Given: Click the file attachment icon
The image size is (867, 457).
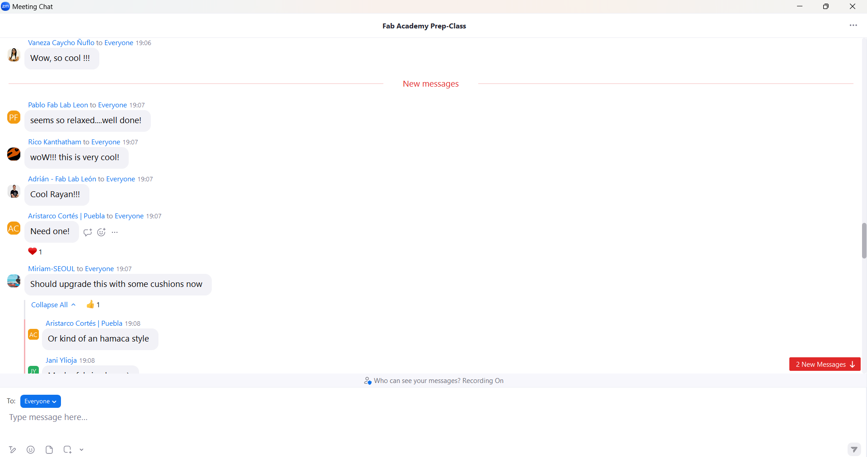Looking at the screenshot, I should click(49, 449).
